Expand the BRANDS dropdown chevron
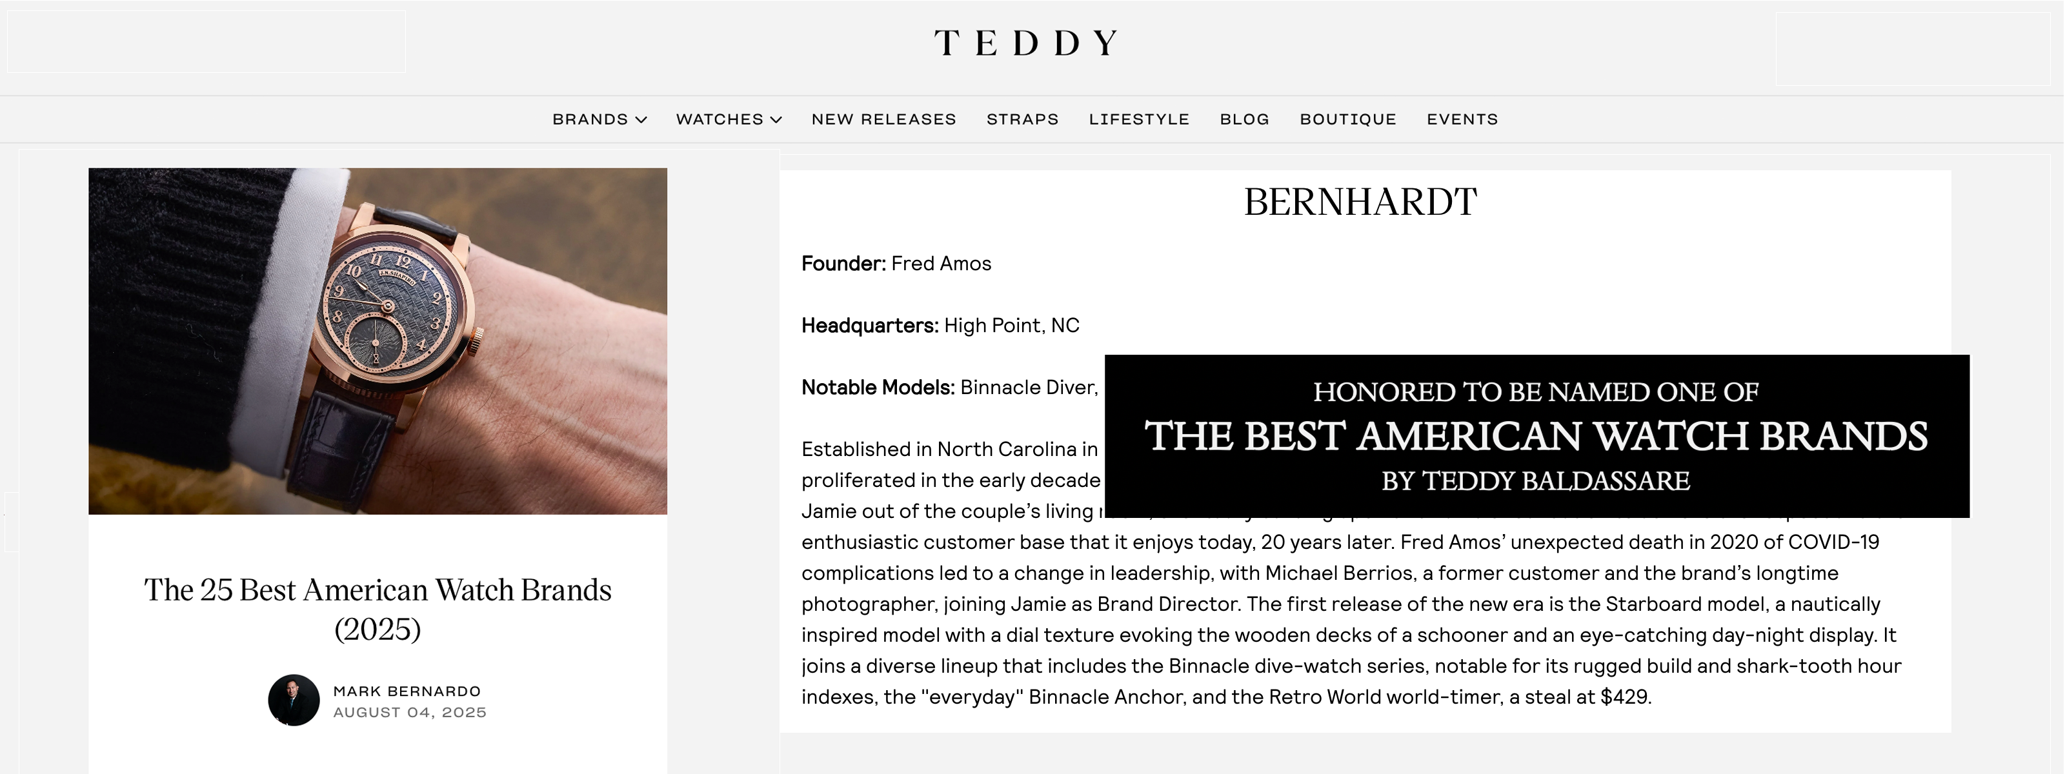Image resolution: width=2065 pixels, height=774 pixels. tap(641, 120)
